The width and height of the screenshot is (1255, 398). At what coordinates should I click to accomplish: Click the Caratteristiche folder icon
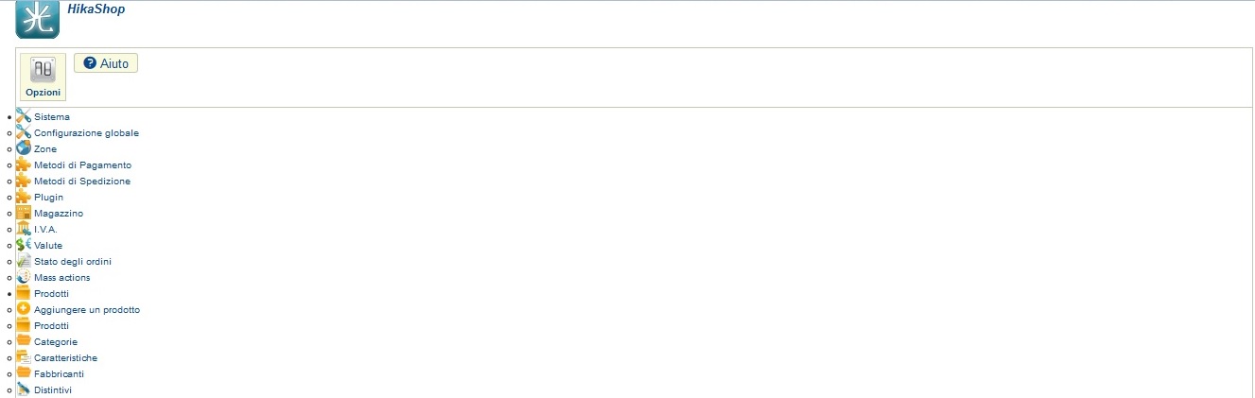24,357
